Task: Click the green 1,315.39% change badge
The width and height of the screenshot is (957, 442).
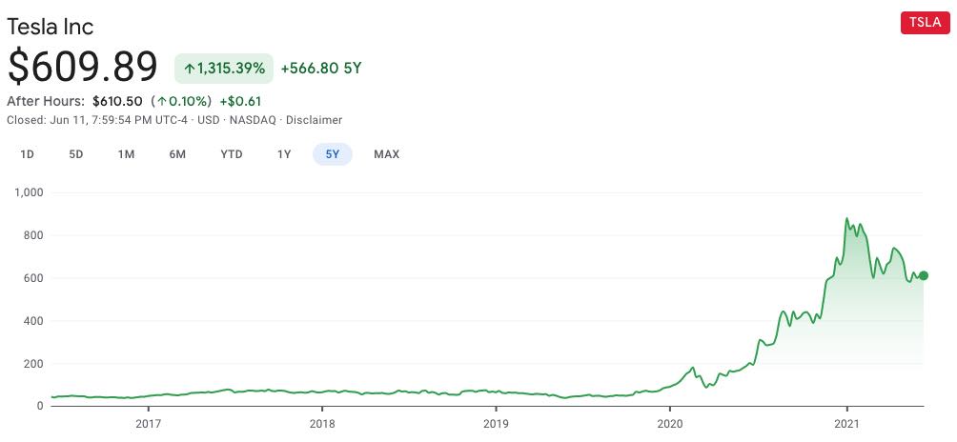Action: (224, 69)
